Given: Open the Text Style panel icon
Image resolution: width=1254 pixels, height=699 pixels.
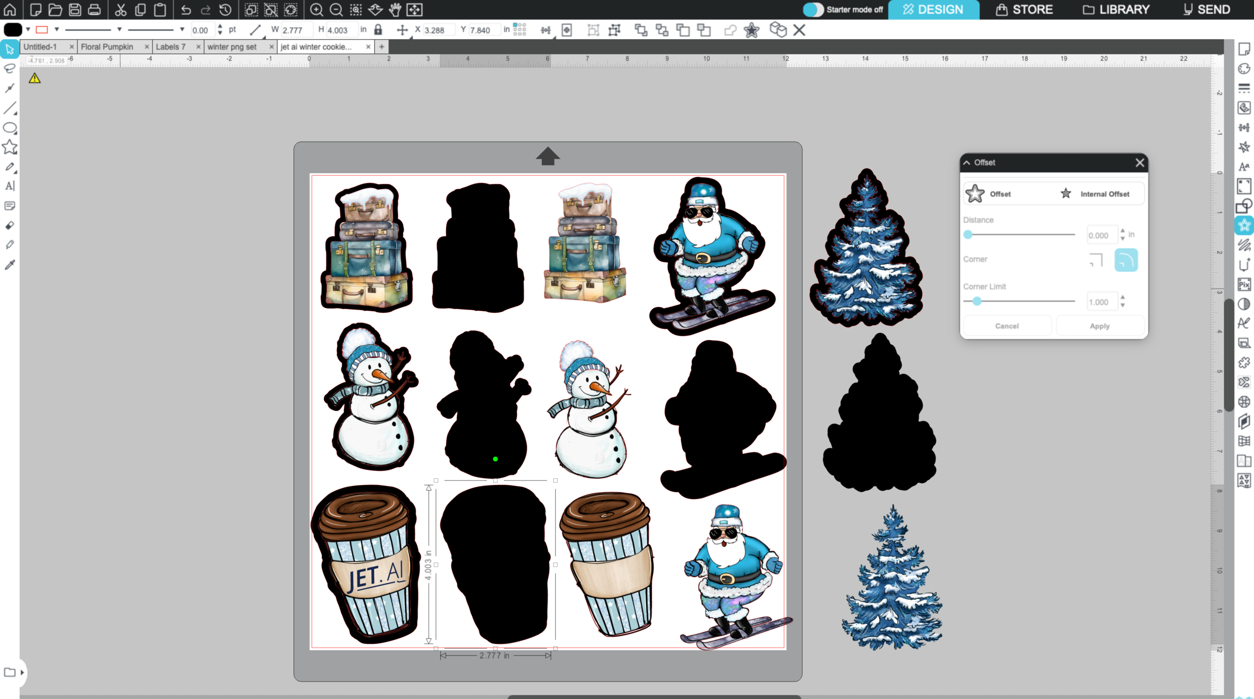Looking at the screenshot, I should coord(1244,167).
